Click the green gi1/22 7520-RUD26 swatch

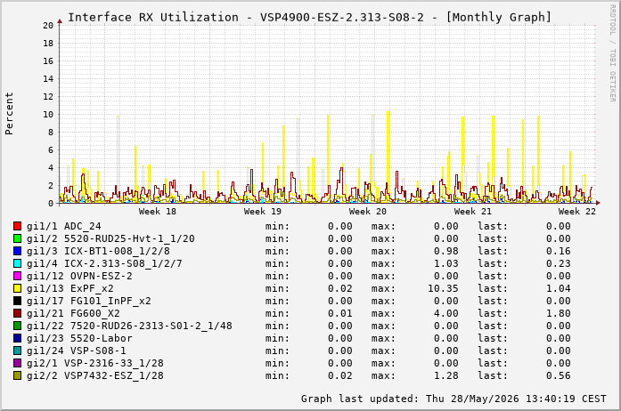pos(17,326)
